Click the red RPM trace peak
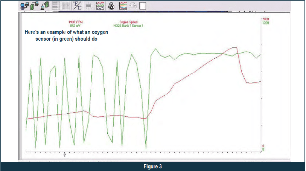The image size is (306, 171). [x=235, y=48]
